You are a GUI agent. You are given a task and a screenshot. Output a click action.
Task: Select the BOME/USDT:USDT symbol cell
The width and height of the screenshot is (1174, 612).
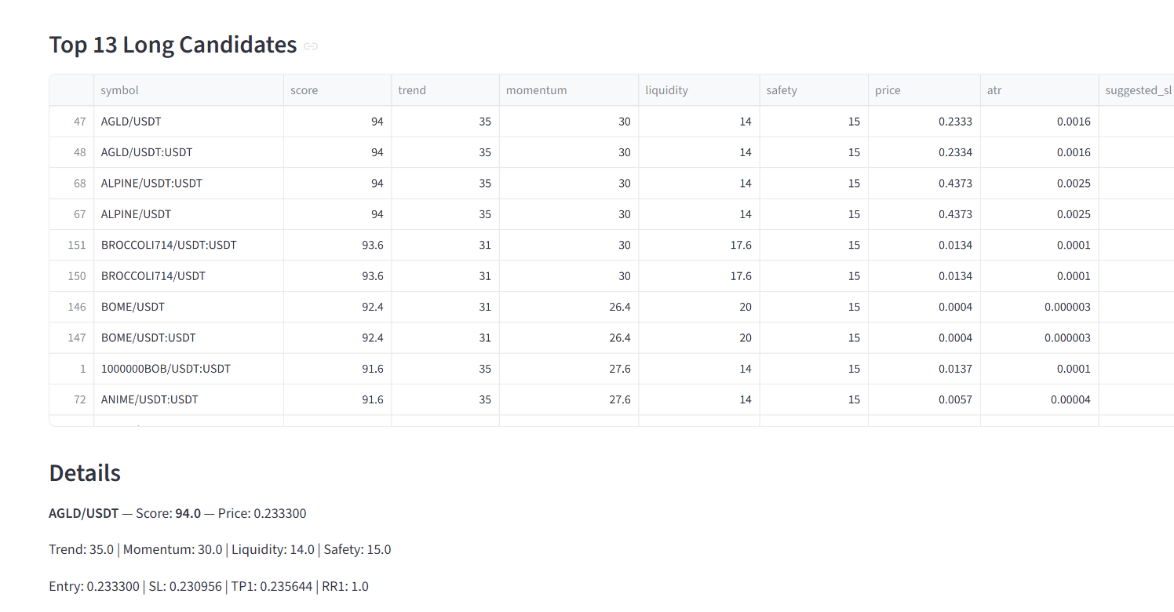pyautogui.click(x=148, y=338)
